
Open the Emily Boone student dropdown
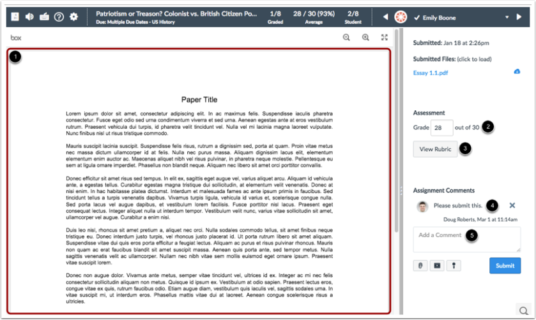[x=461, y=17]
